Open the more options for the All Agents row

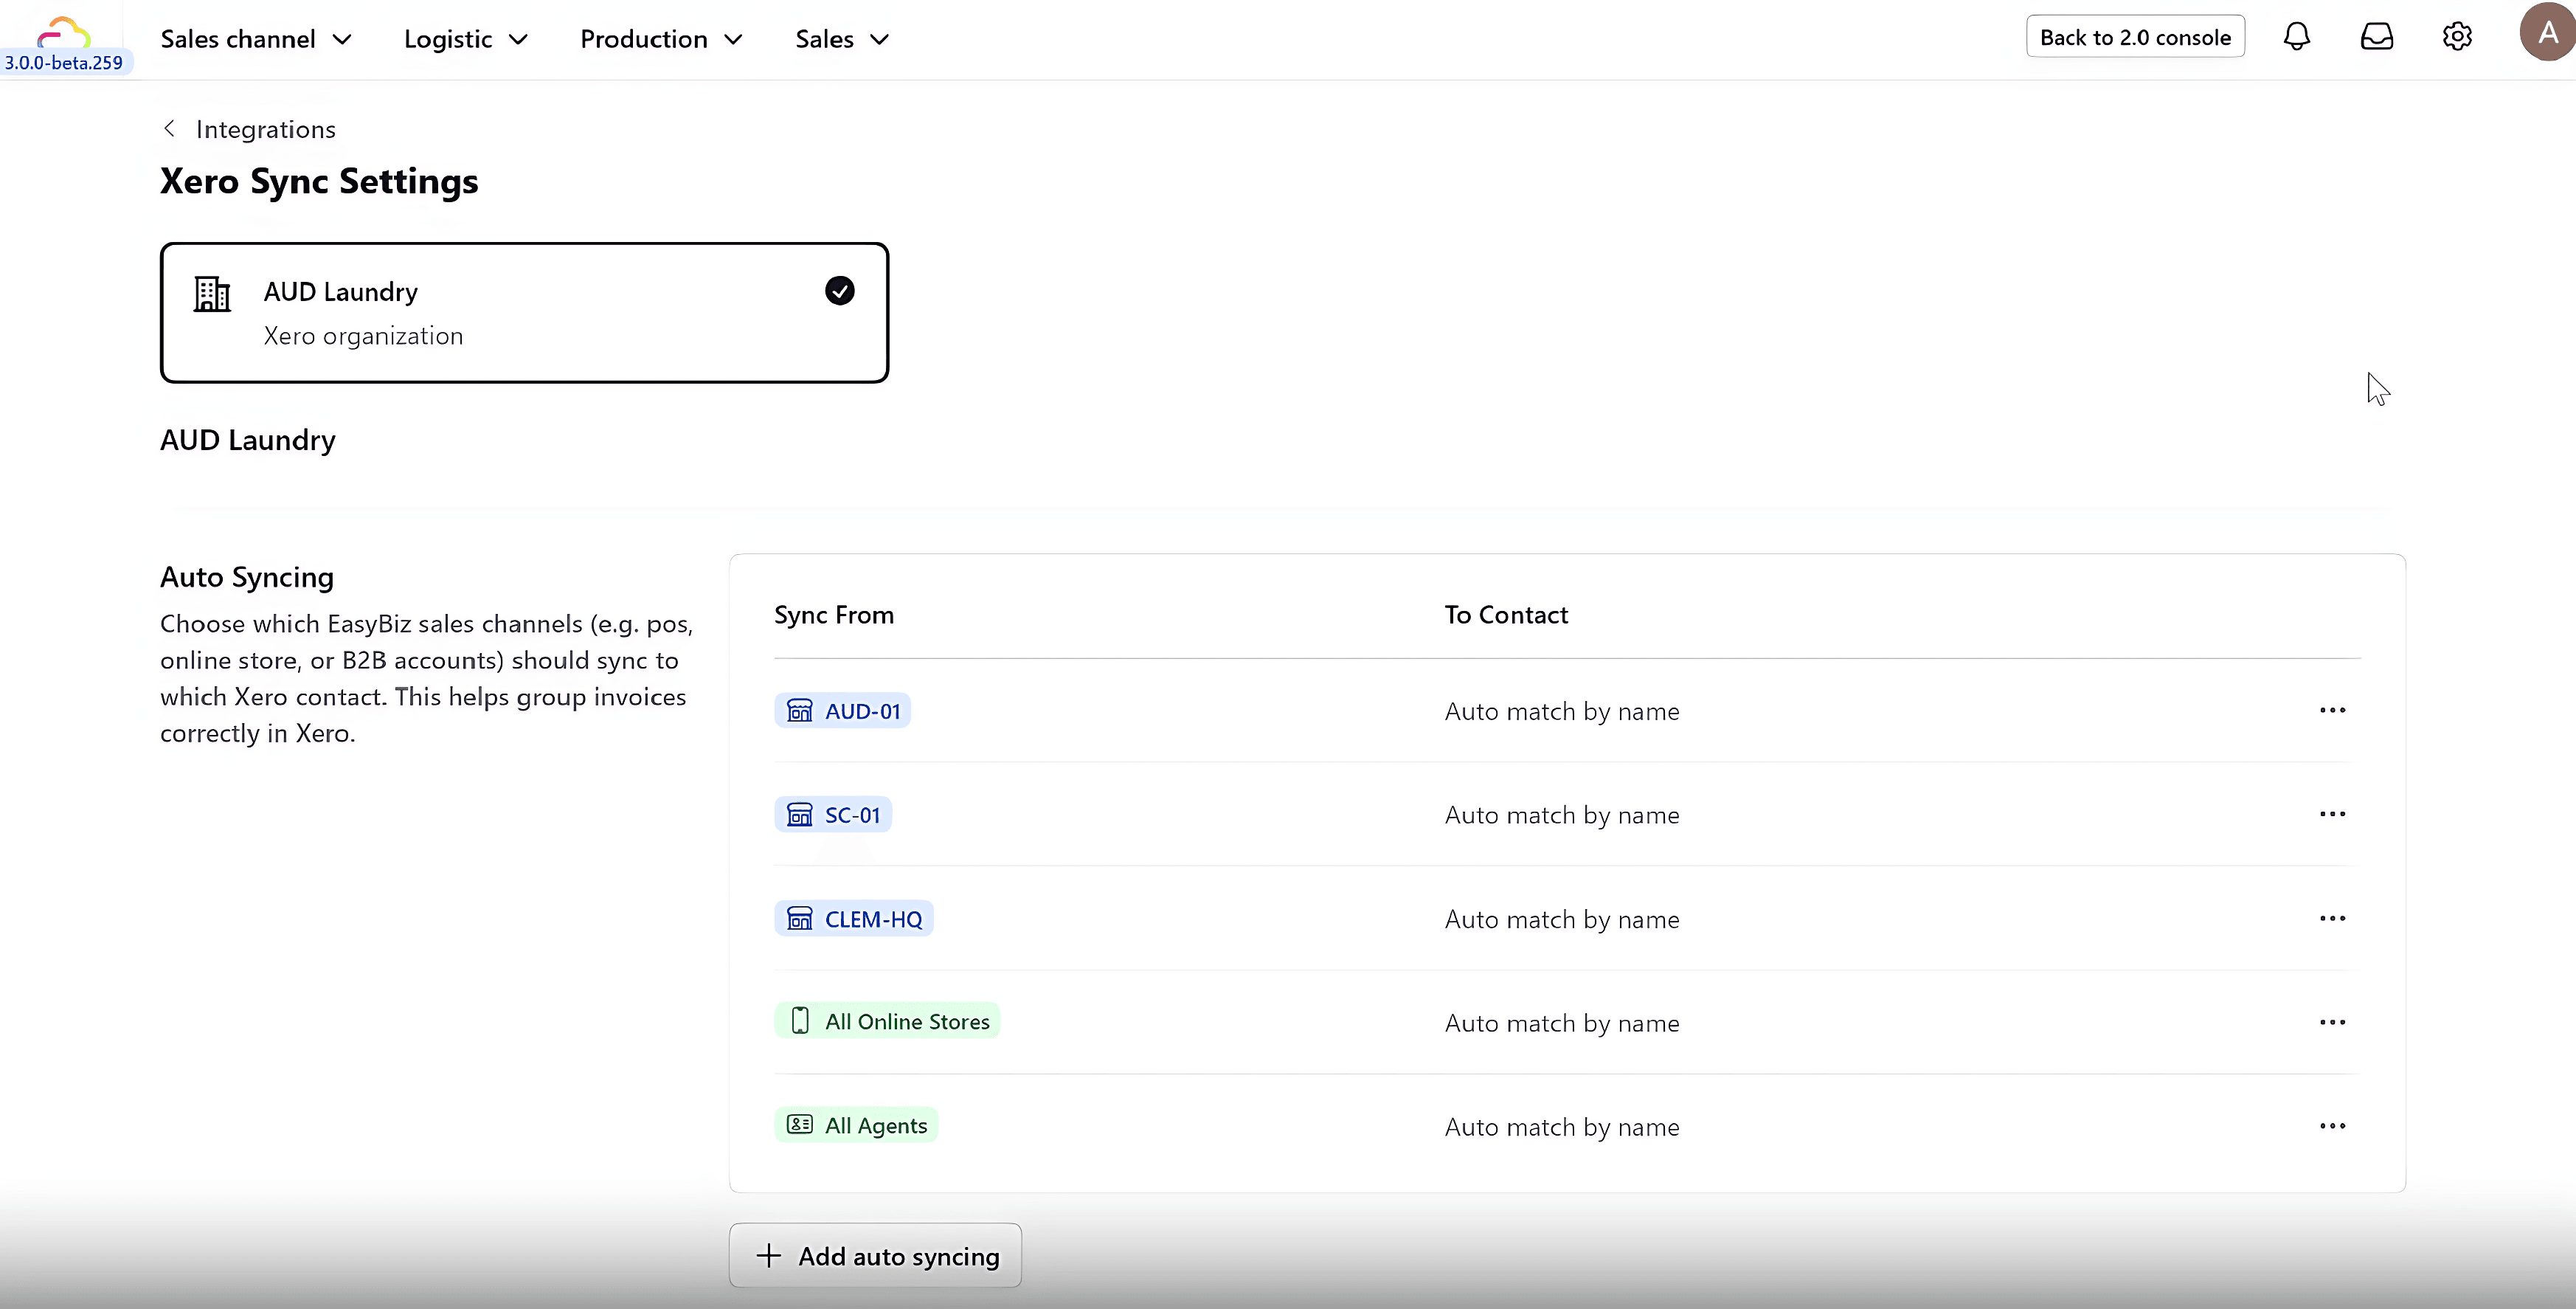pyautogui.click(x=2332, y=1126)
